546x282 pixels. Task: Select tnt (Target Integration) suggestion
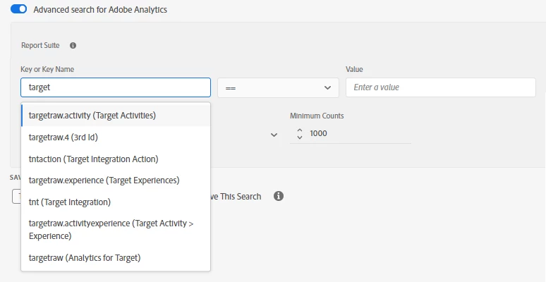point(116,202)
